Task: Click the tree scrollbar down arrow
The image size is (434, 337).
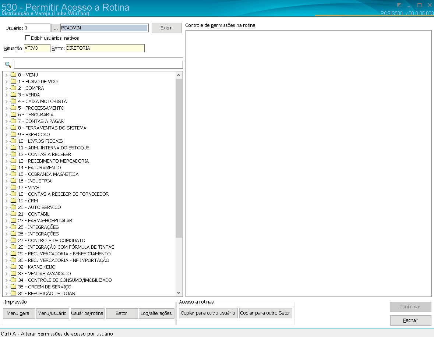Action: (179, 293)
